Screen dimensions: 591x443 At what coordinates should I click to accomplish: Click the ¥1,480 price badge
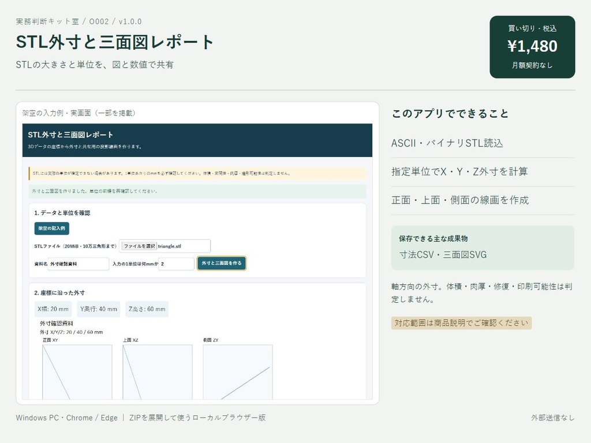(532, 47)
